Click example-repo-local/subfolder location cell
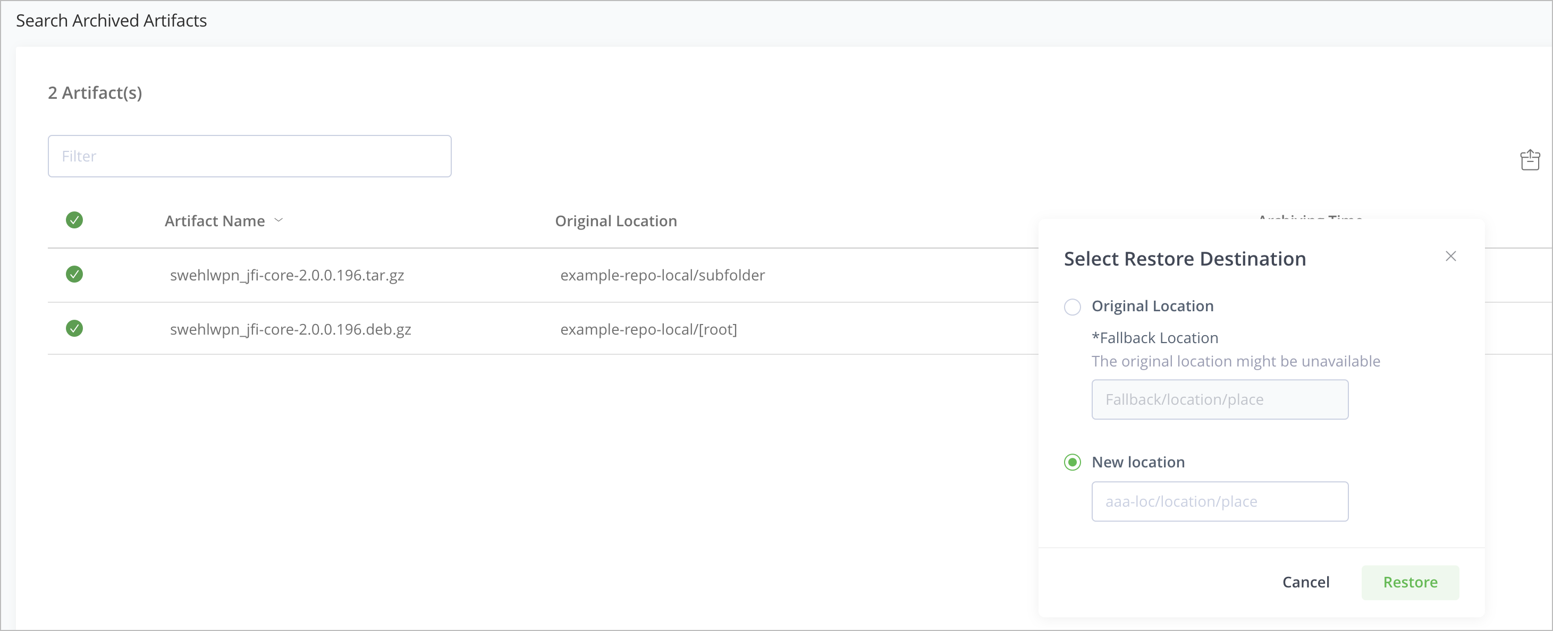Viewport: 1553px width, 631px height. point(662,276)
